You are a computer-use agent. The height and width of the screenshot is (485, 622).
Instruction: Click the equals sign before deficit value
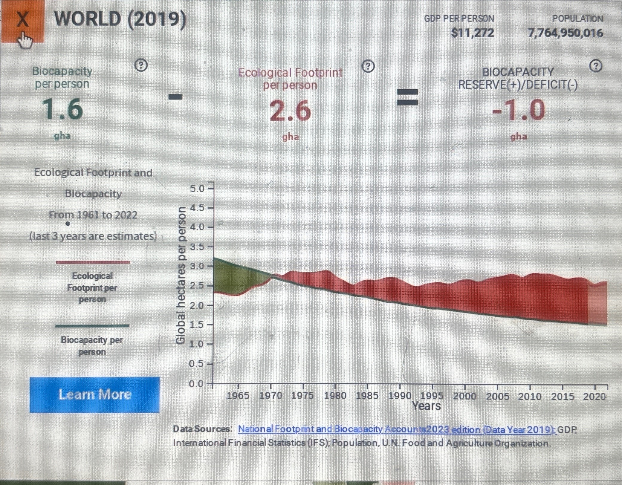[407, 97]
